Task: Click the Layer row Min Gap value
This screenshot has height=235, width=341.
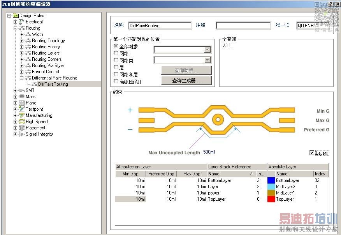Action: (141, 187)
